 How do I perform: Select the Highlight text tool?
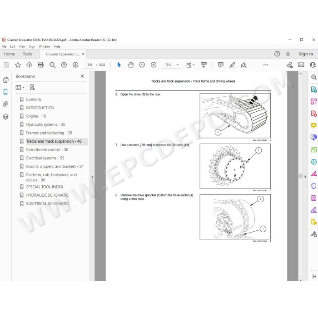coord(232,65)
